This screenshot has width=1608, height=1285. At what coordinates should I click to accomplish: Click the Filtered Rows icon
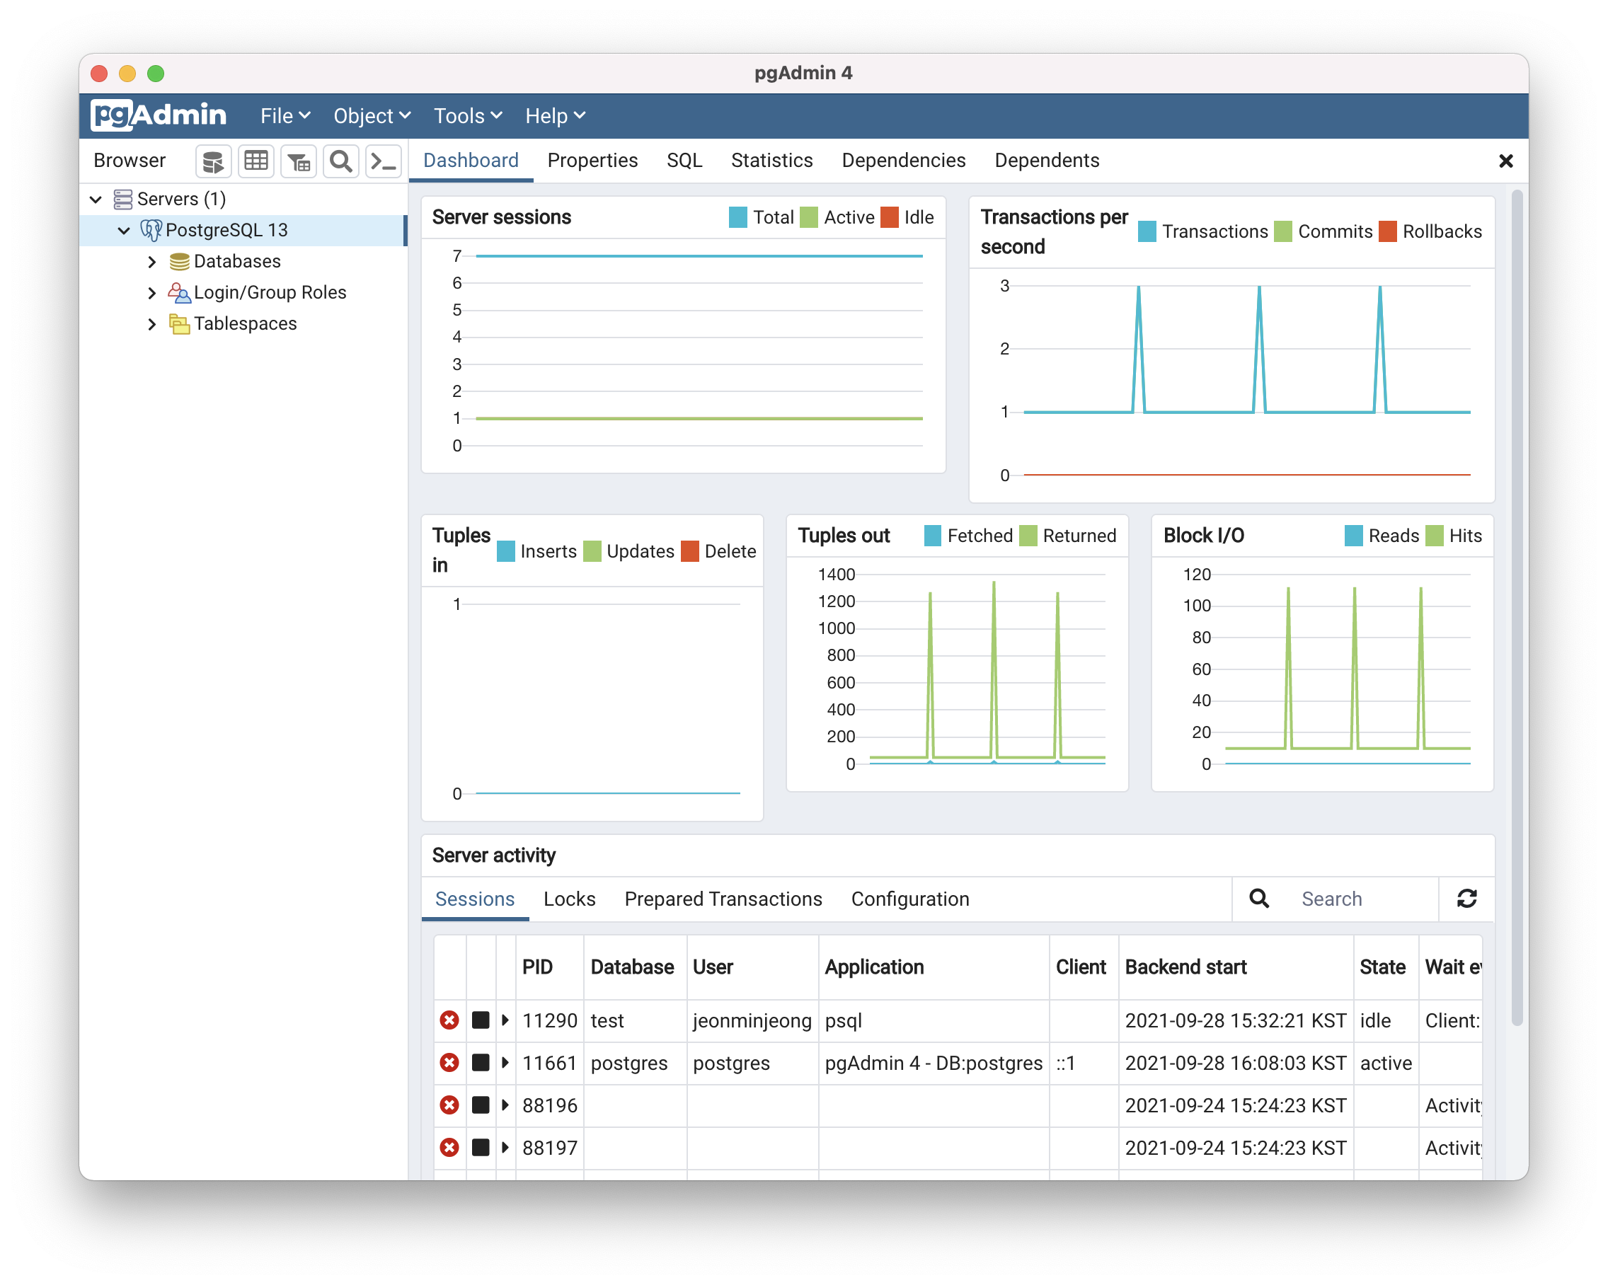click(299, 161)
